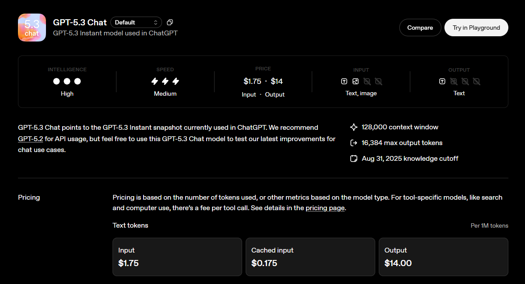525x284 pixels.
Task: Click Try in Playground
Action: pyautogui.click(x=476, y=27)
